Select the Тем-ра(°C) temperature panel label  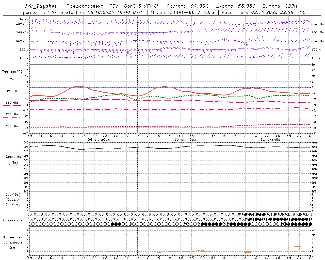[x=12, y=72]
